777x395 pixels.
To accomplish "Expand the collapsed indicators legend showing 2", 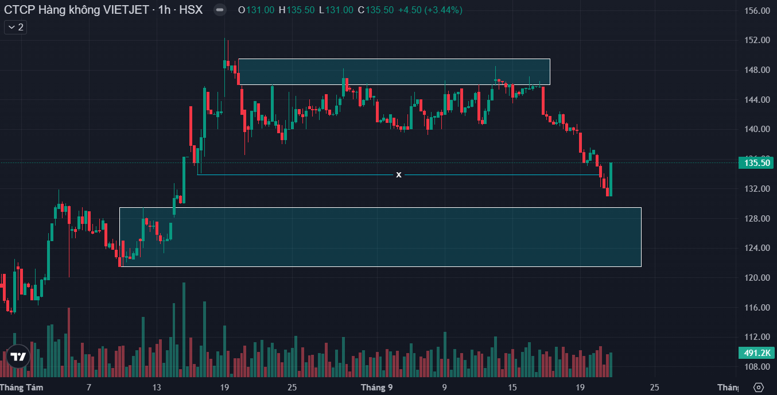I will (x=15, y=27).
